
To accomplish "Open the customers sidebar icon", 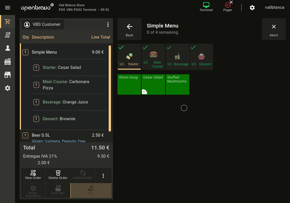I will coord(8,48).
